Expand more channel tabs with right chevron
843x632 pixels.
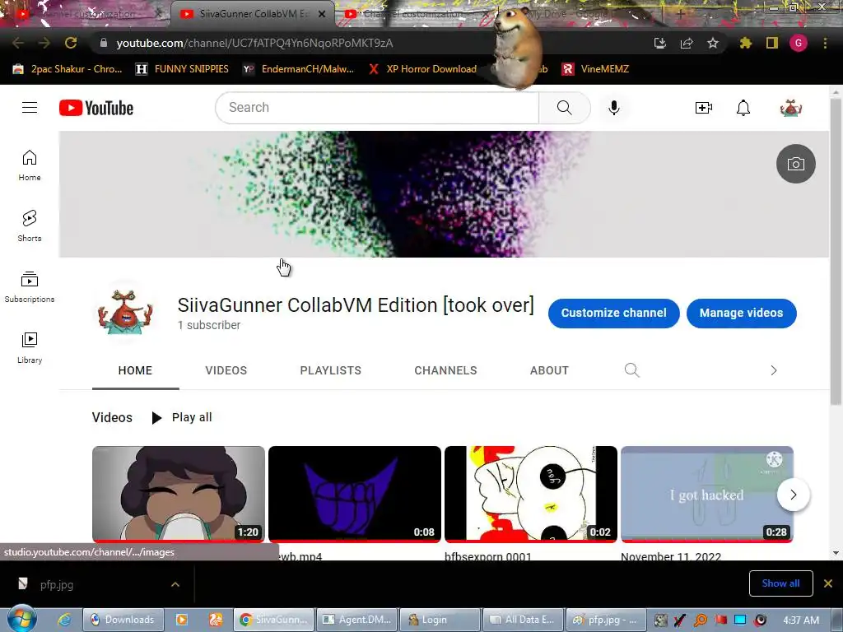(x=773, y=370)
